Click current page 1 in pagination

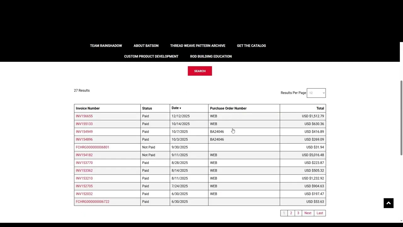(x=284, y=213)
